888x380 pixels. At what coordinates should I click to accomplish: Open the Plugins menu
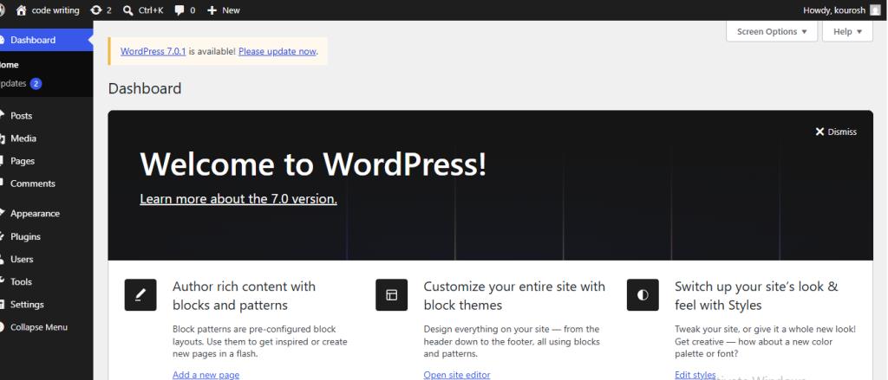click(47, 236)
